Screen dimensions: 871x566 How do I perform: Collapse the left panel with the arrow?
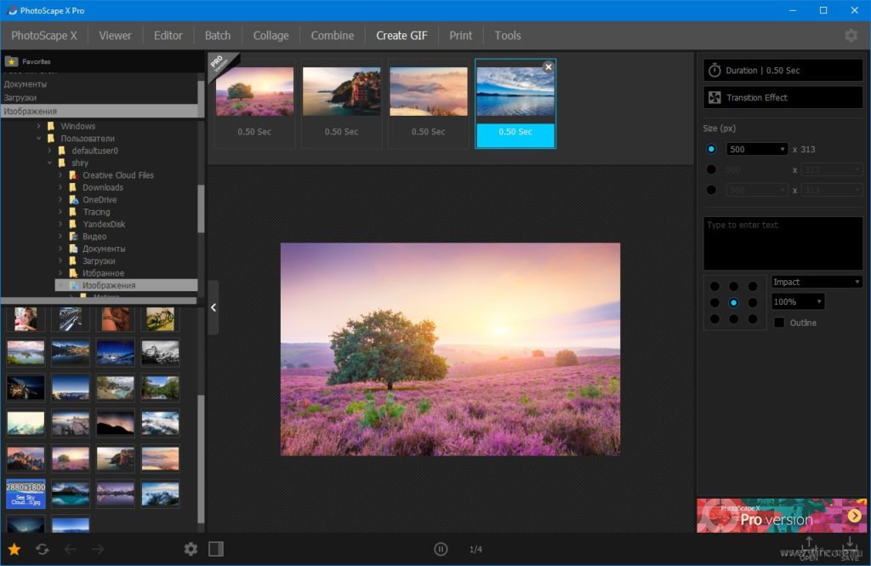tap(213, 307)
